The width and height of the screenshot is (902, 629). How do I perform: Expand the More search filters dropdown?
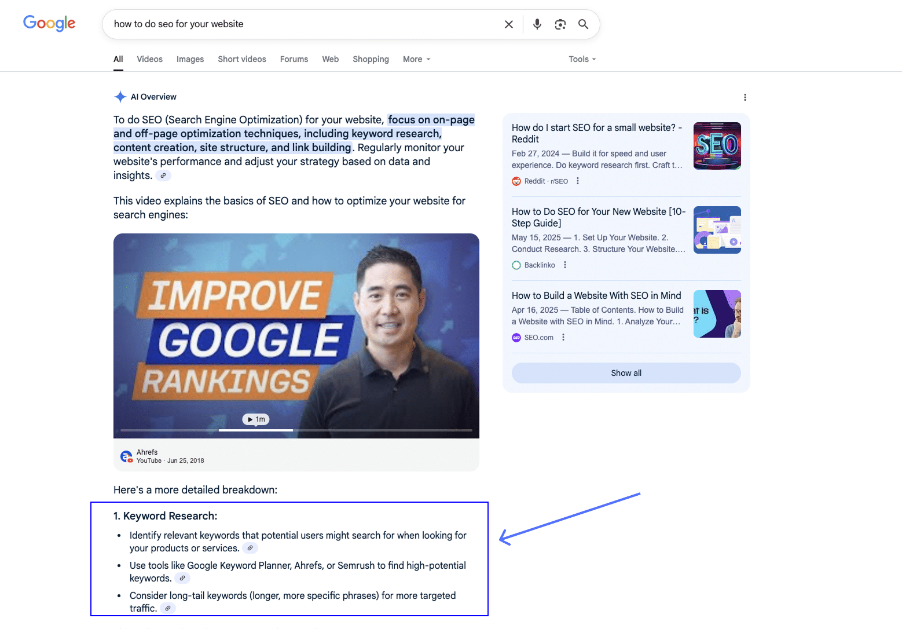coord(417,59)
